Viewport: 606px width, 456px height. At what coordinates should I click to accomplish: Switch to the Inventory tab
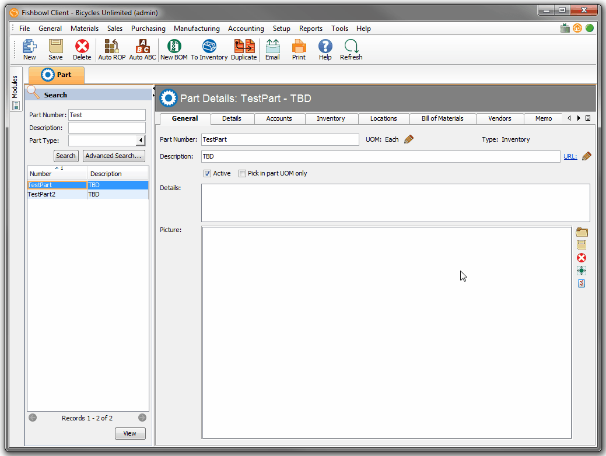click(331, 118)
